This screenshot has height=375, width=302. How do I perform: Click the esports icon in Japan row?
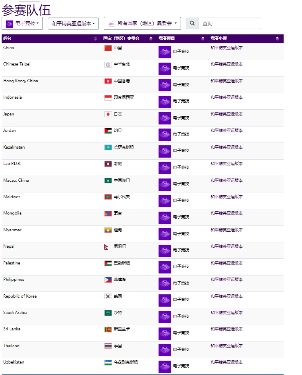165,118
